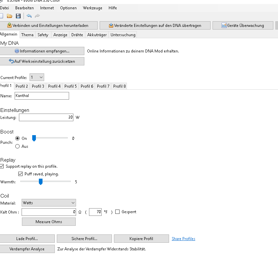Click the open folder toolbar icon
The image size is (278, 261).
tap(10, 16)
